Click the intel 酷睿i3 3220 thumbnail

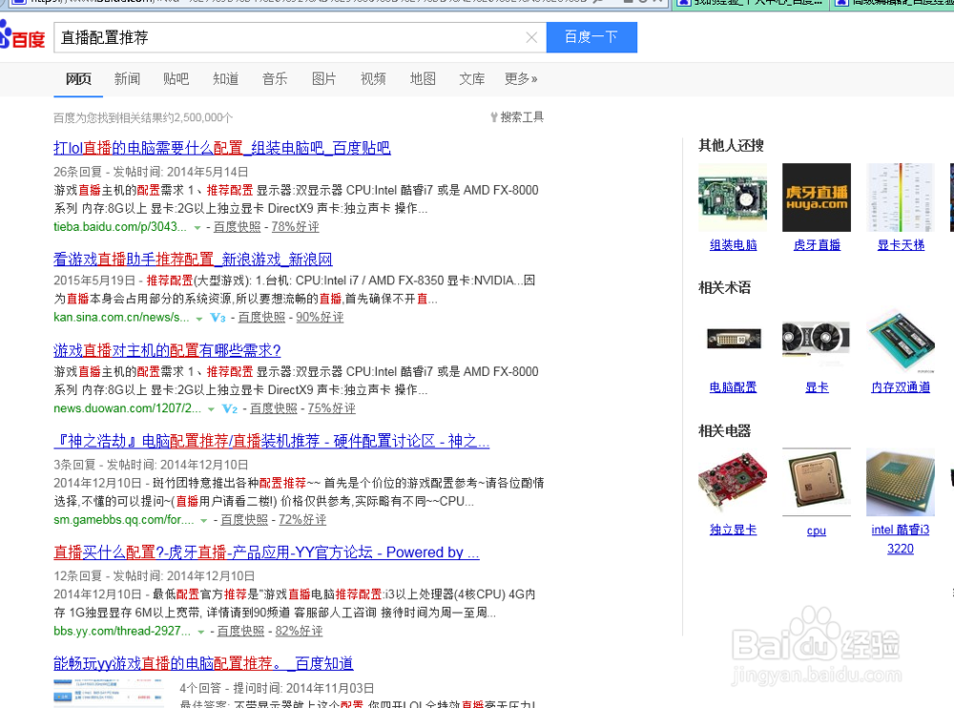[x=901, y=482]
